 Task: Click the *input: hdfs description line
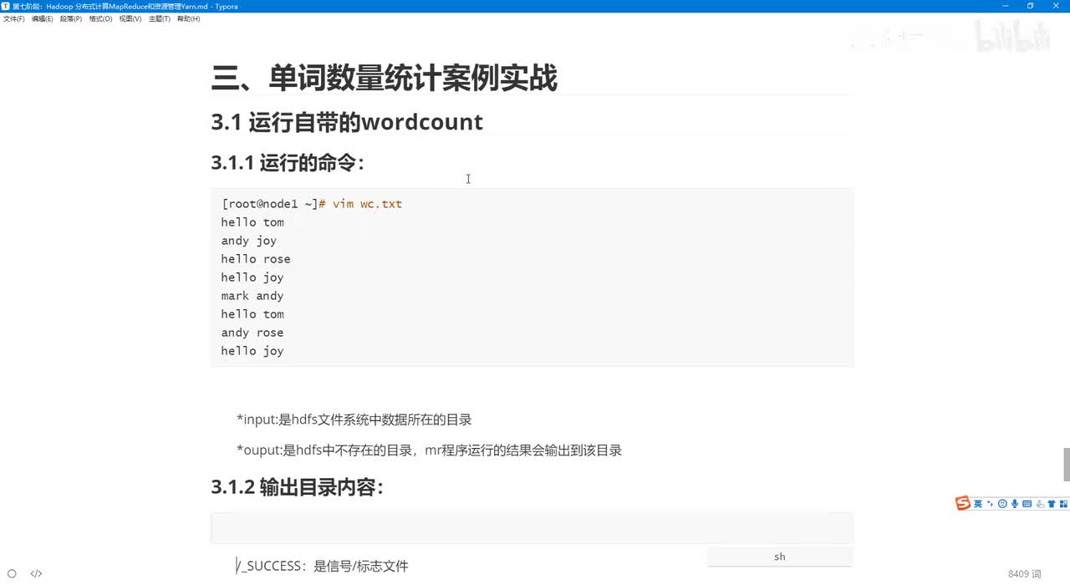tap(354, 420)
